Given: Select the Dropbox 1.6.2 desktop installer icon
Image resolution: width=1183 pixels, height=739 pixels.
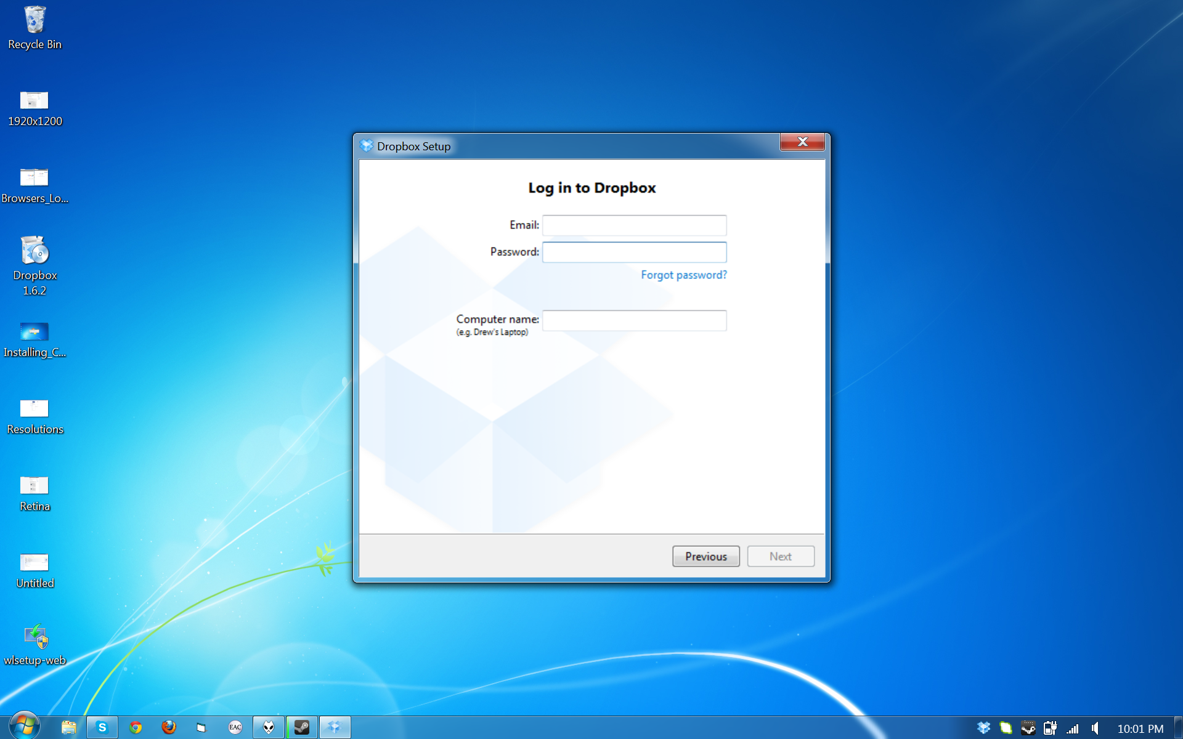Looking at the screenshot, I should [35, 265].
